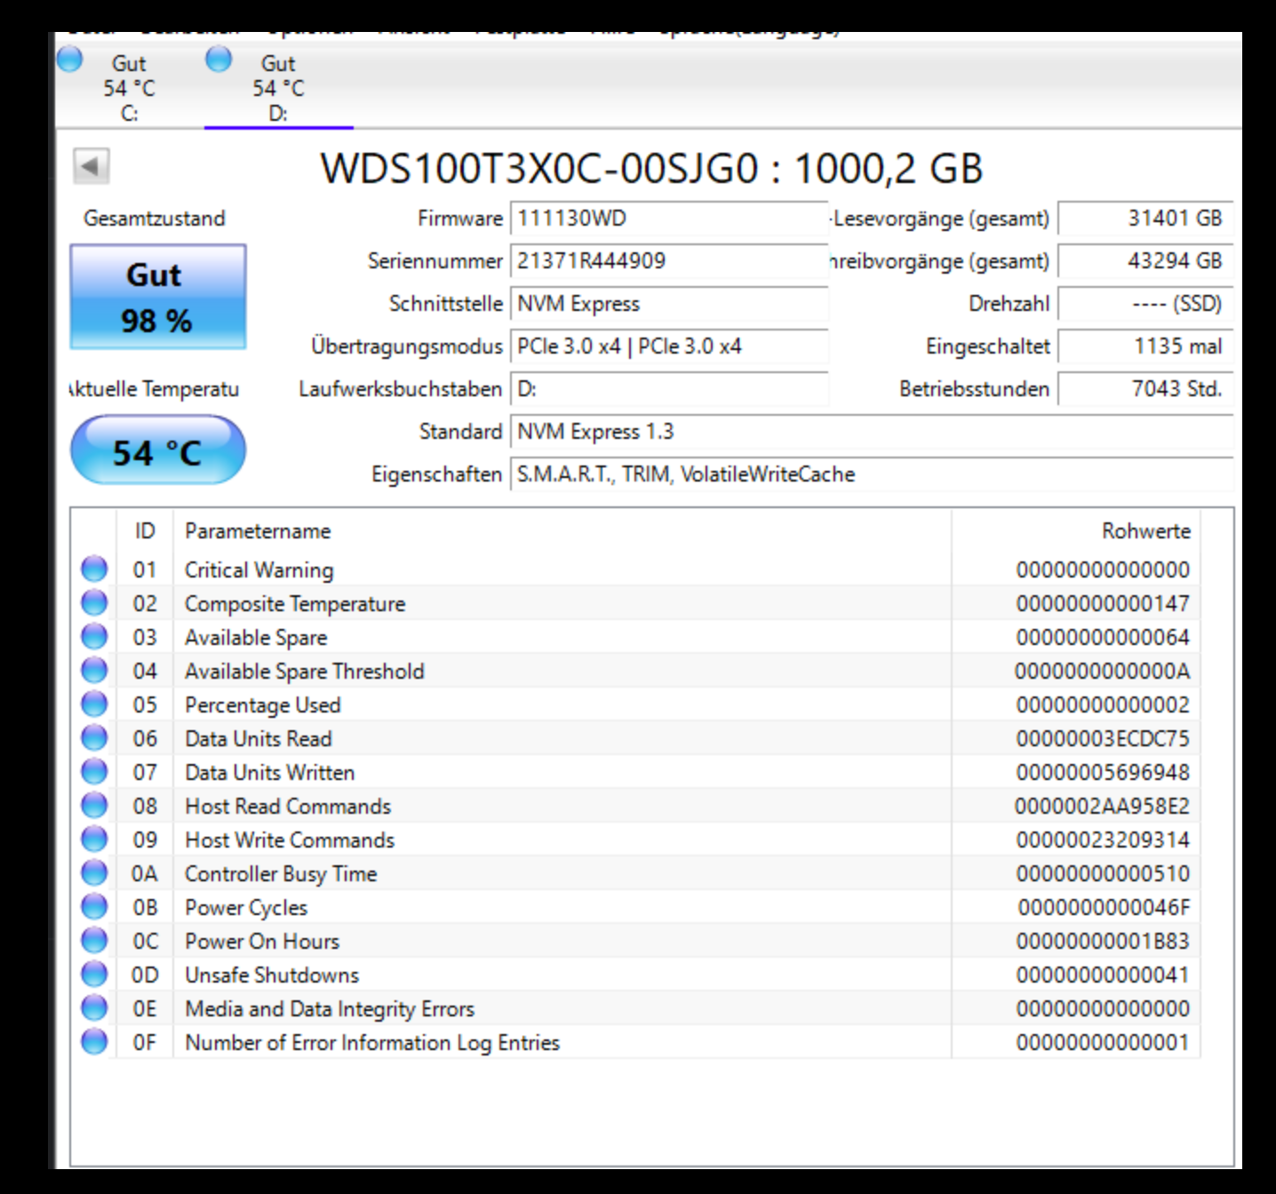Click the total reads value 31401 GB
1276x1194 pixels.
pos(1145,219)
